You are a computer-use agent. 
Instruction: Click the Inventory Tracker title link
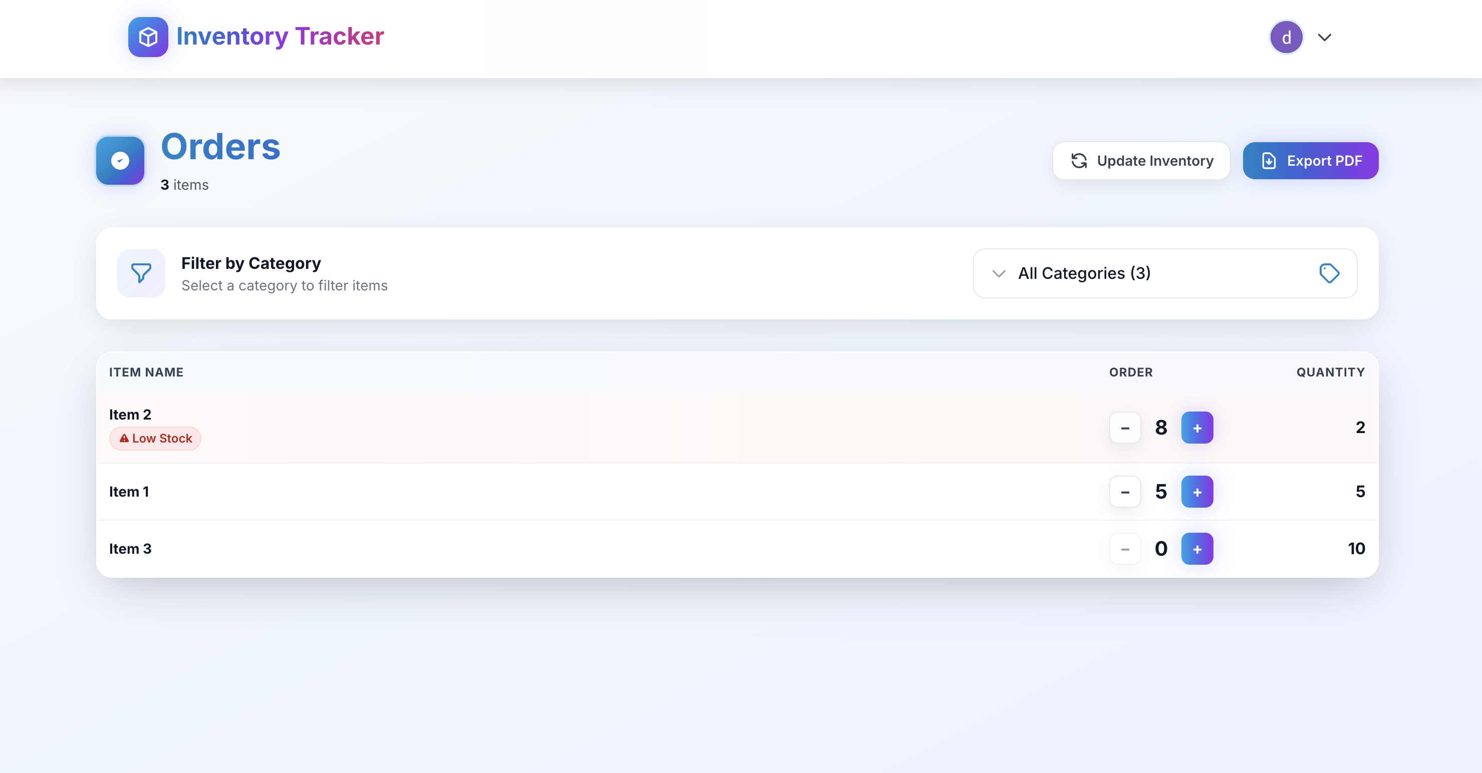[280, 36]
